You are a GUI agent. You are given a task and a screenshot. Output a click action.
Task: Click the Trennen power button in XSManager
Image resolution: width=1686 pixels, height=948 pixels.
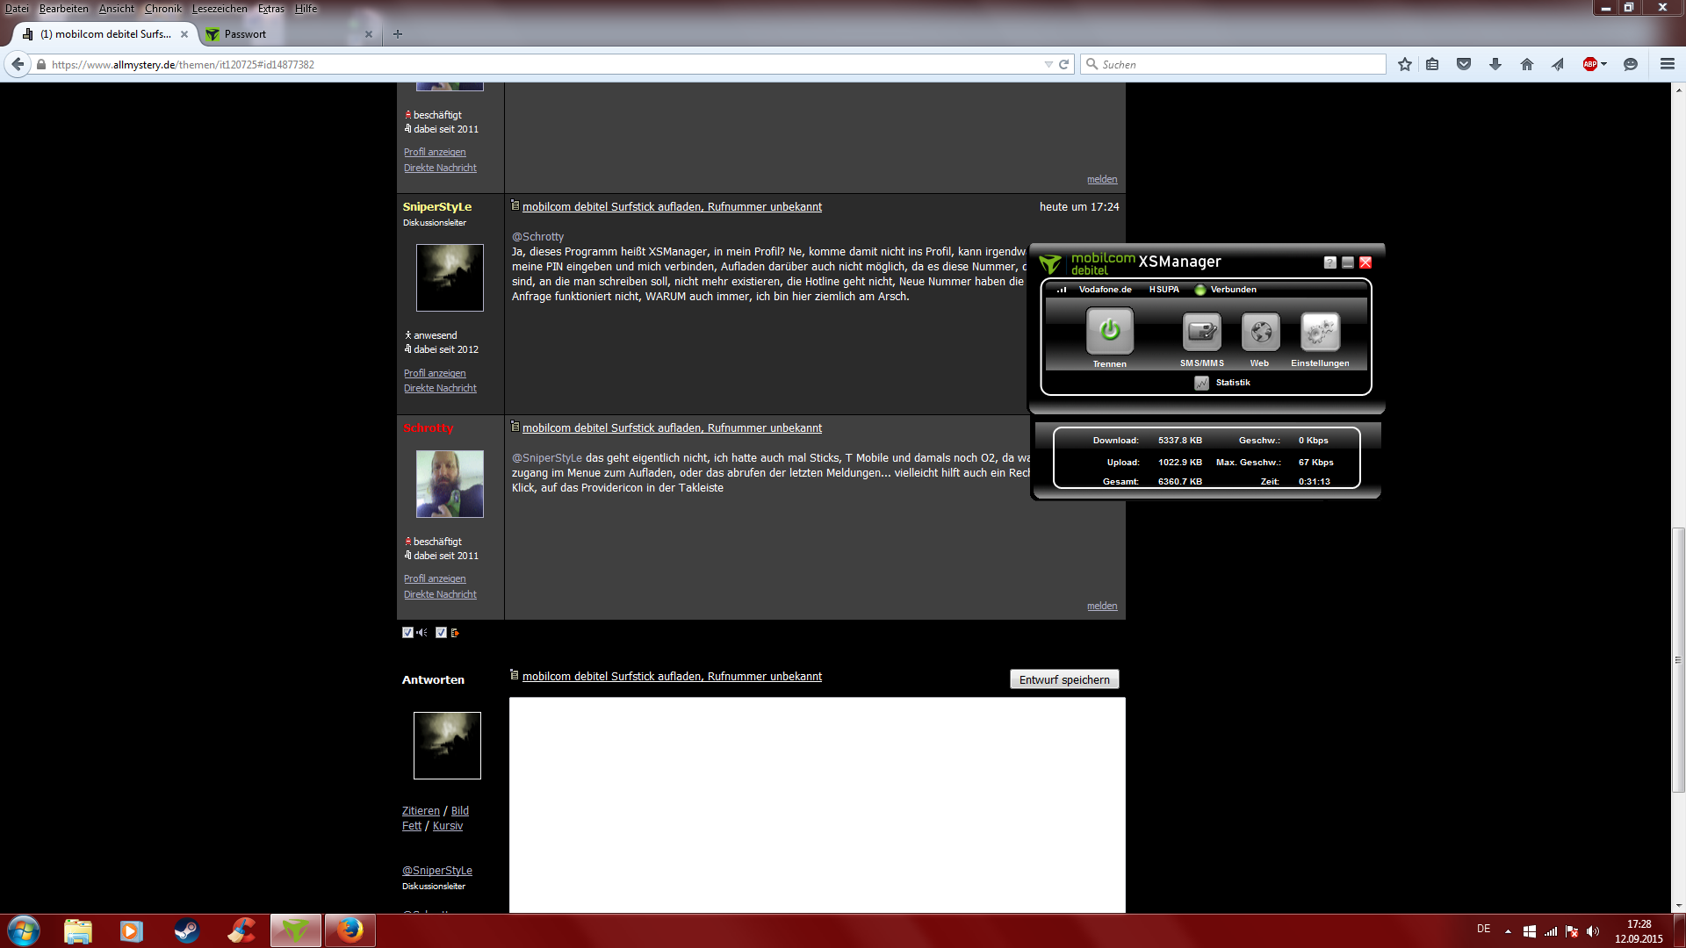click(x=1109, y=331)
